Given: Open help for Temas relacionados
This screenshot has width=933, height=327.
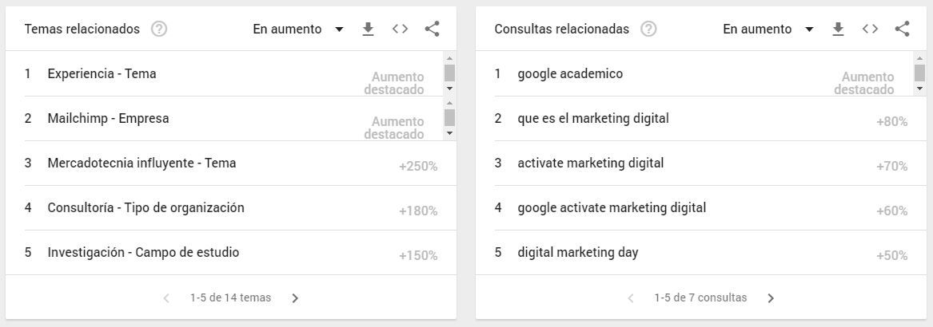Looking at the screenshot, I should coord(159,30).
